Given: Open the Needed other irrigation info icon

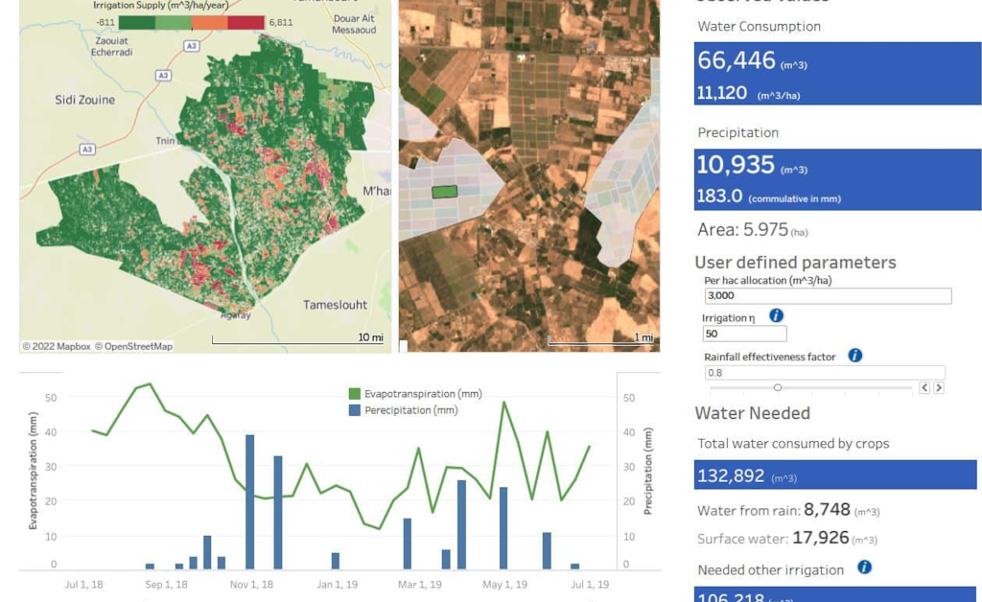Looking at the screenshot, I should [x=864, y=567].
